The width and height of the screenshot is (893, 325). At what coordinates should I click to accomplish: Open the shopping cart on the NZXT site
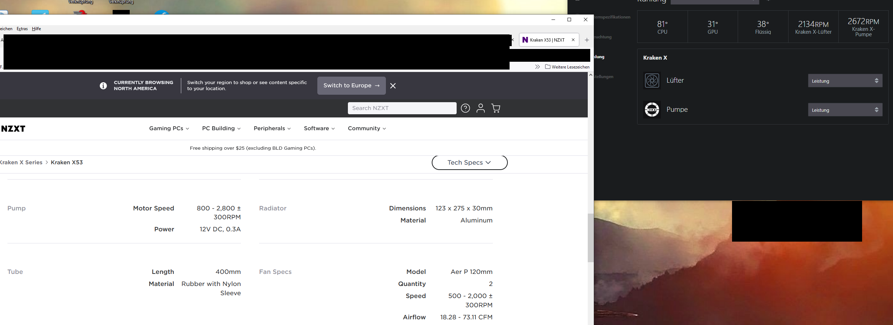[x=496, y=108]
